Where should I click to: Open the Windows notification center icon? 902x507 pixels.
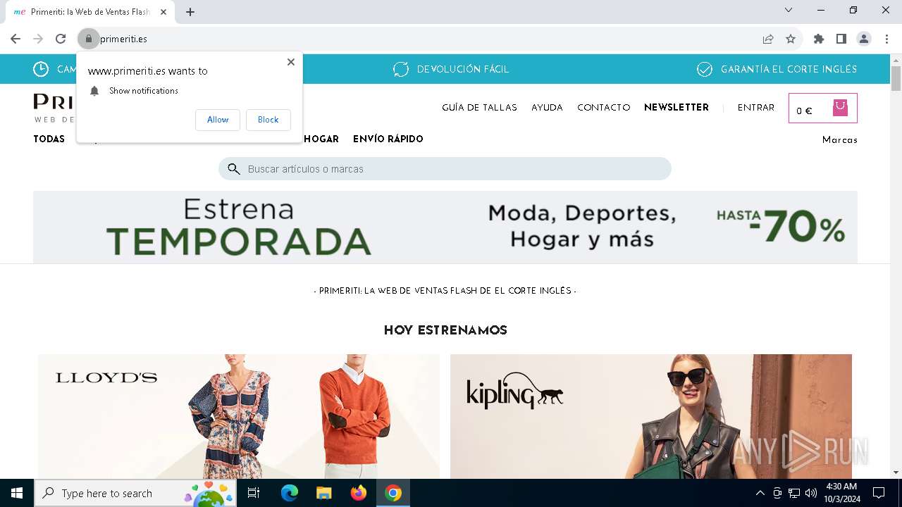pos(879,493)
